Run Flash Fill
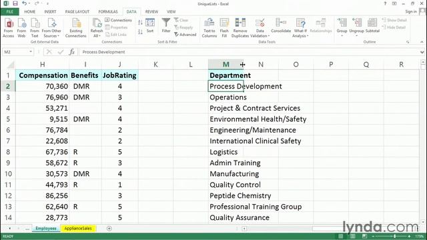This screenshot has width=427, height=240. [224, 28]
